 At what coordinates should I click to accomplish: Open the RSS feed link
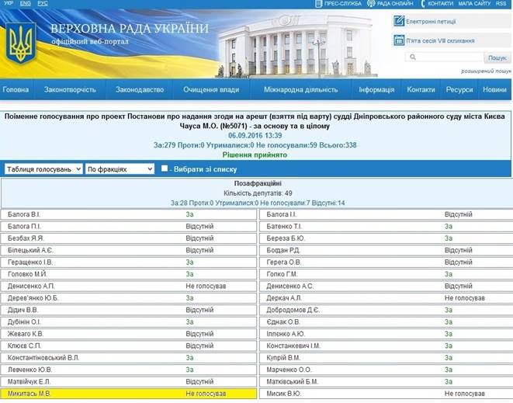(501, 4)
